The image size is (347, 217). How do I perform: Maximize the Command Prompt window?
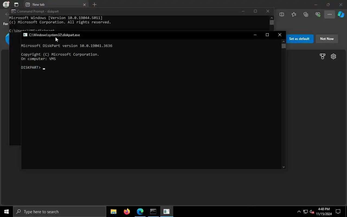(x=255, y=11)
